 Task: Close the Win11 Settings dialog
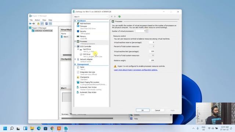(178, 12)
